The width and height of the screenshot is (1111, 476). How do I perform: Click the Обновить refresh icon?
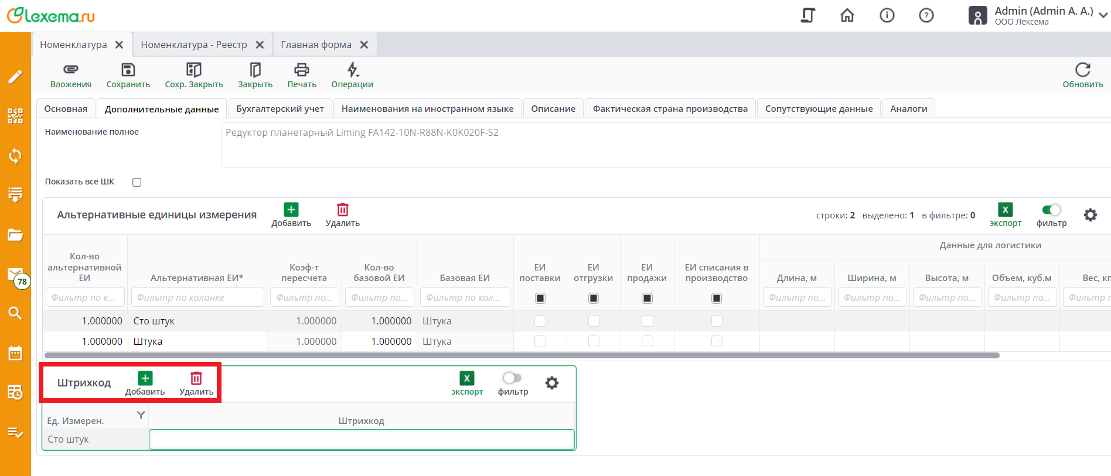1082,70
